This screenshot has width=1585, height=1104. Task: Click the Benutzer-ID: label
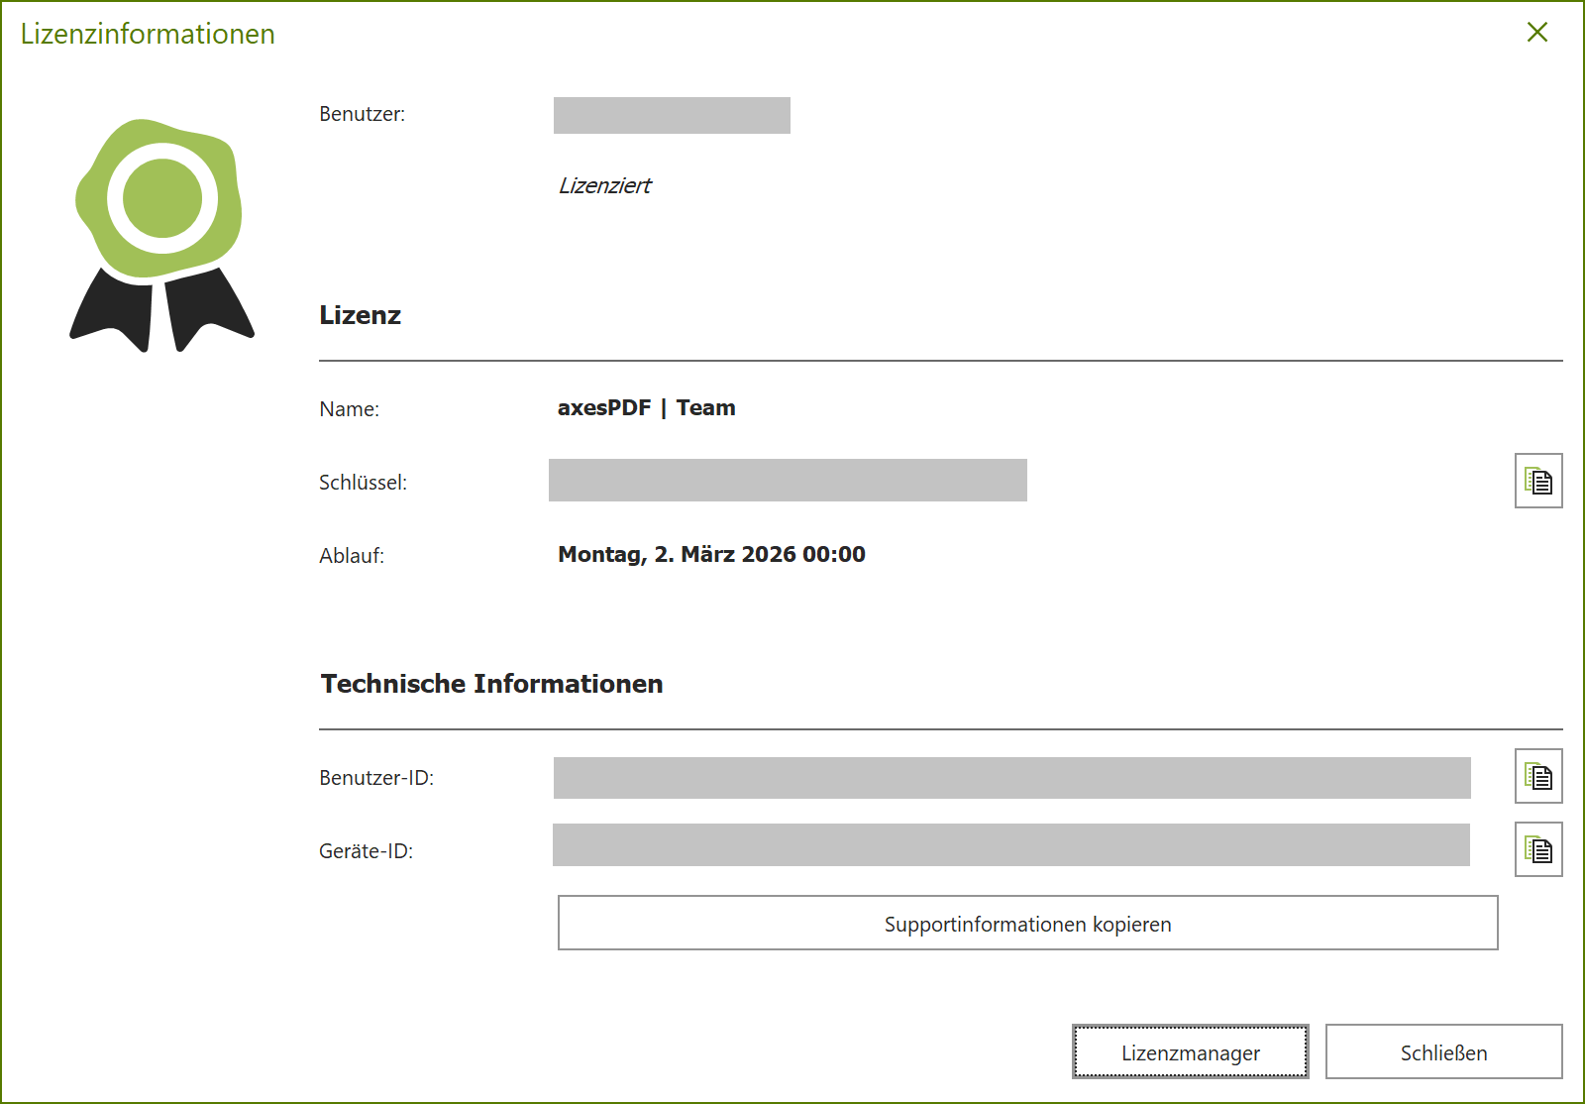pyautogui.click(x=376, y=778)
